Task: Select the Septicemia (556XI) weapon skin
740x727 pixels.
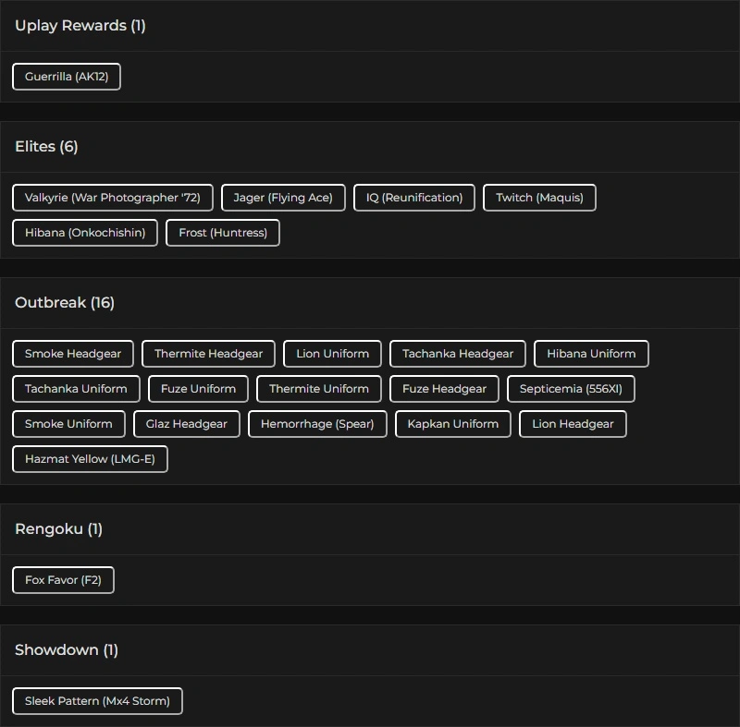Action: 571,389
